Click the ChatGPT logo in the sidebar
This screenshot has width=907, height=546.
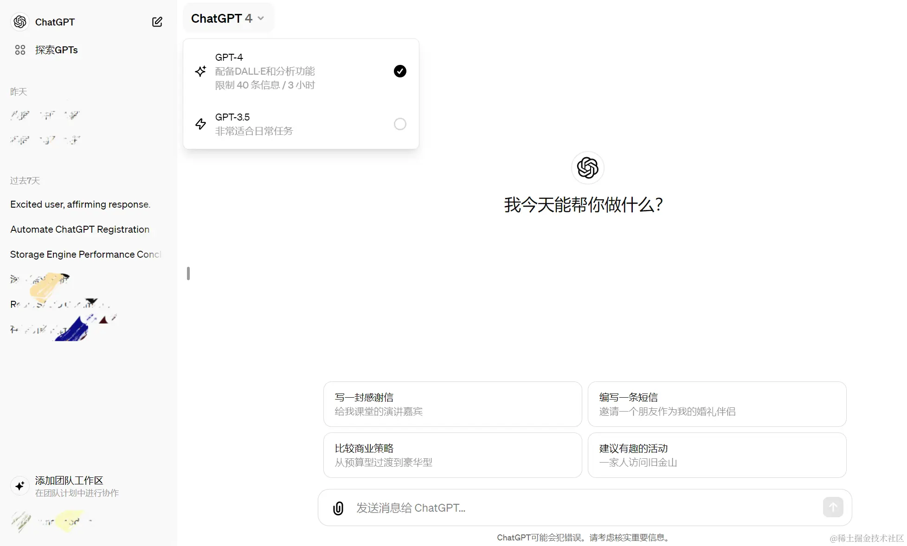[x=19, y=22]
